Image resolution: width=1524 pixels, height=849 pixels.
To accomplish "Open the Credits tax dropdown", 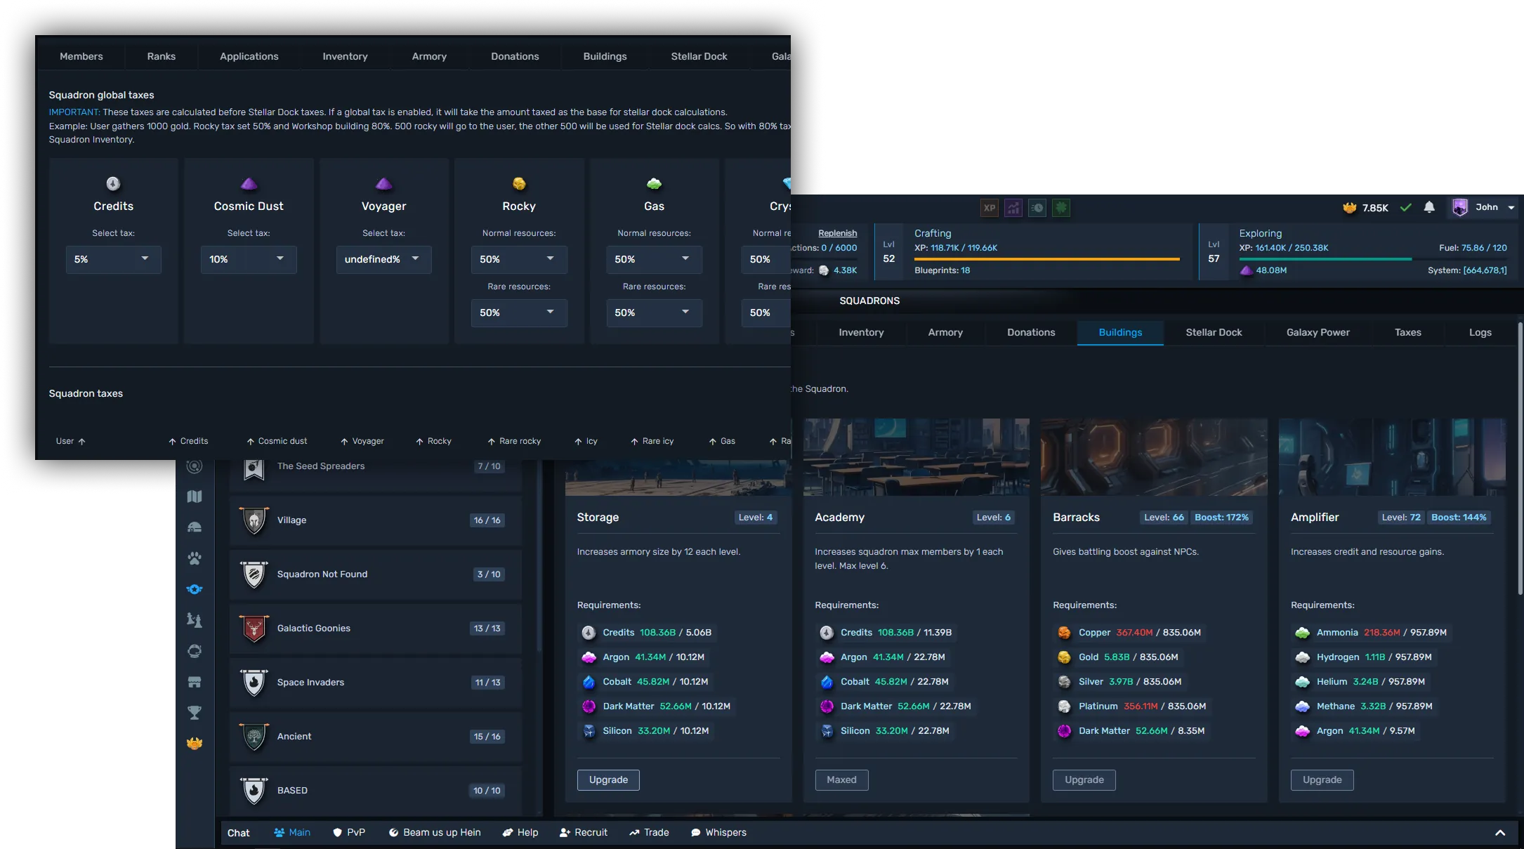I will (113, 259).
